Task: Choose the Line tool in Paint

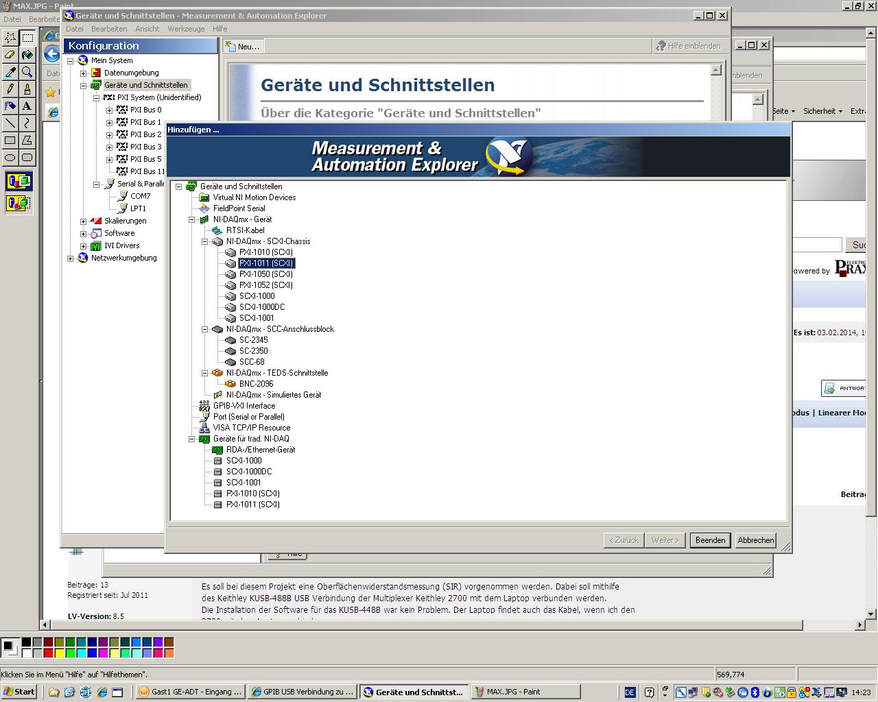Action: coord(10,123)
